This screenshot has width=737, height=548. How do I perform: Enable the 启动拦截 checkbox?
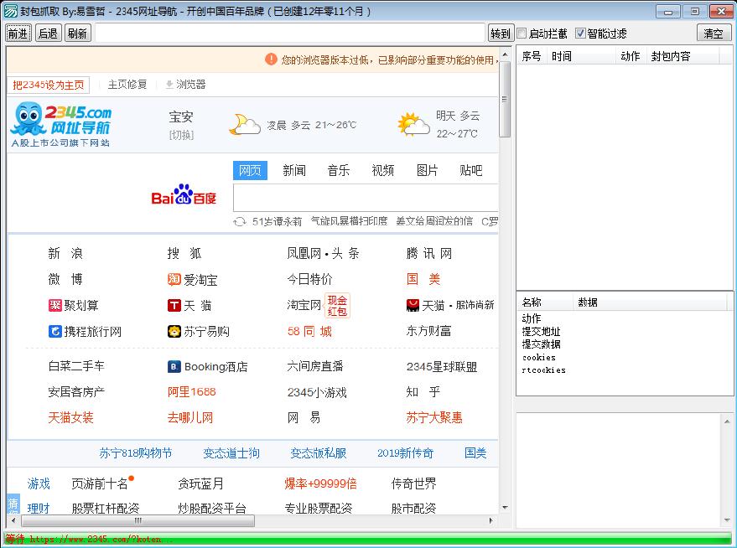[522, 34]
